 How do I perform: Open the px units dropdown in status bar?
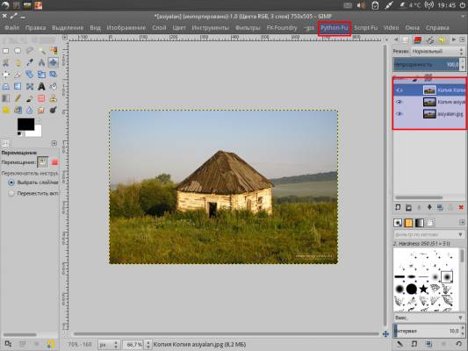[109, 345]
